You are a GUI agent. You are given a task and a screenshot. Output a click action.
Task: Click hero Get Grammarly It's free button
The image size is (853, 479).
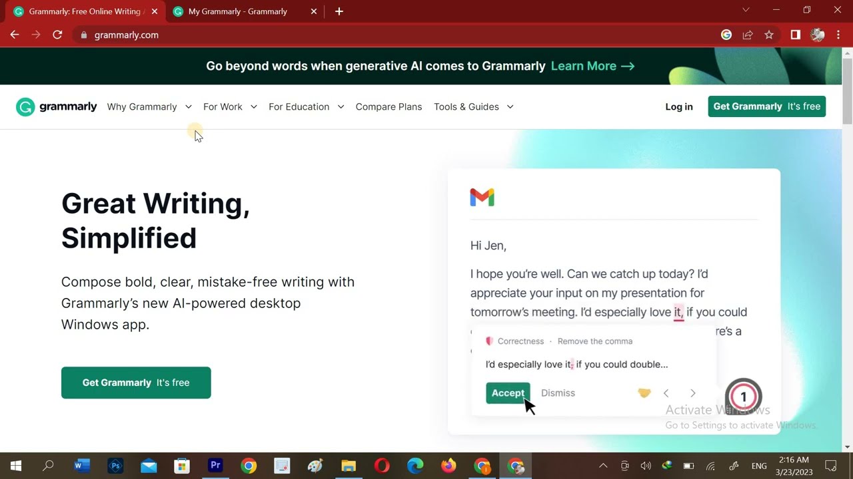tap(136, 383)
